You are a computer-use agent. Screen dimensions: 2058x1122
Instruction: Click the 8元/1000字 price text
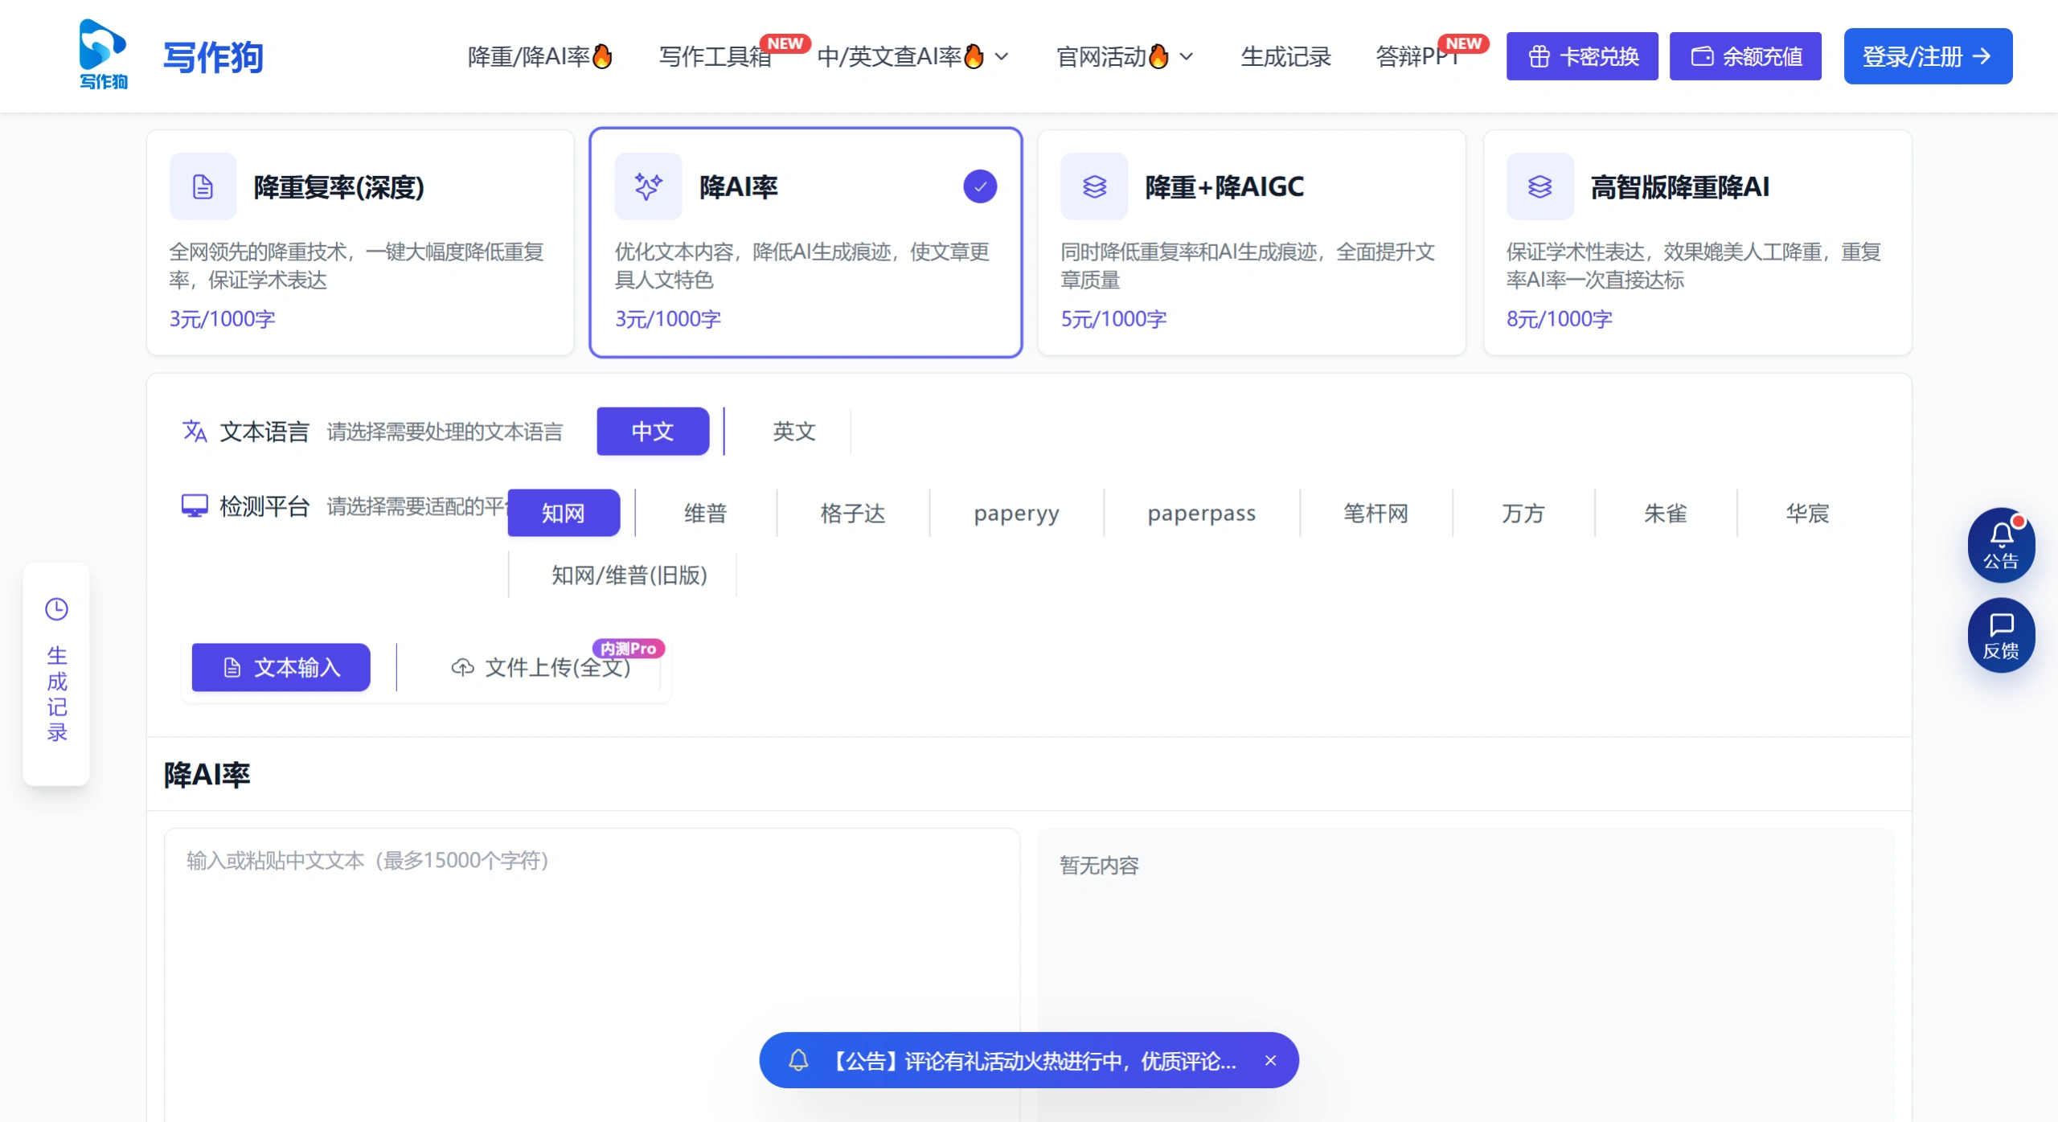[x=1560, y=319]
